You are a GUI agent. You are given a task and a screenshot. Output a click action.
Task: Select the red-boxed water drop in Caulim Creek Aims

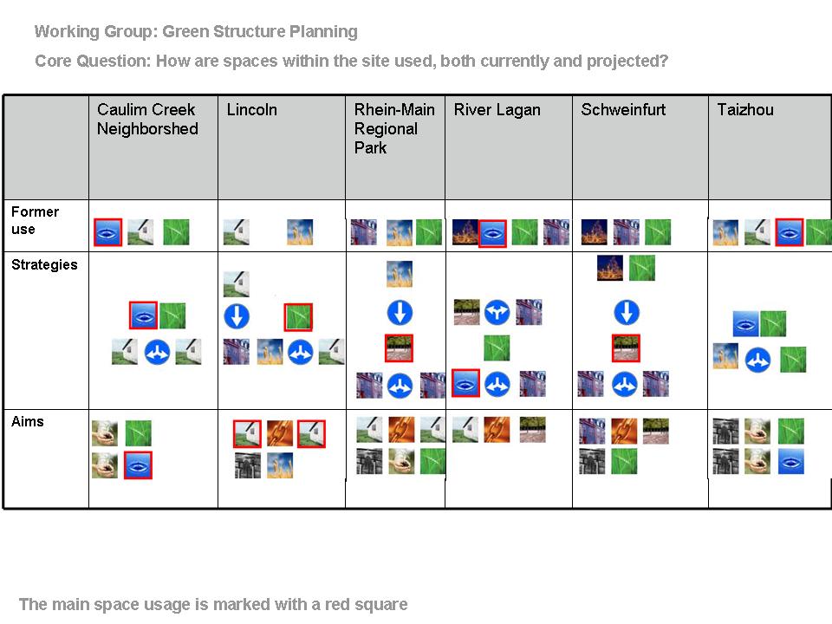[x=138, y=465]
